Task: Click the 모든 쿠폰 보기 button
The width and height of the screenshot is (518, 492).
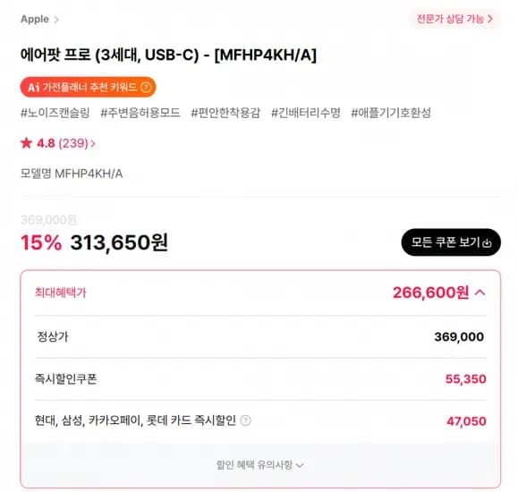Action: 451,242
